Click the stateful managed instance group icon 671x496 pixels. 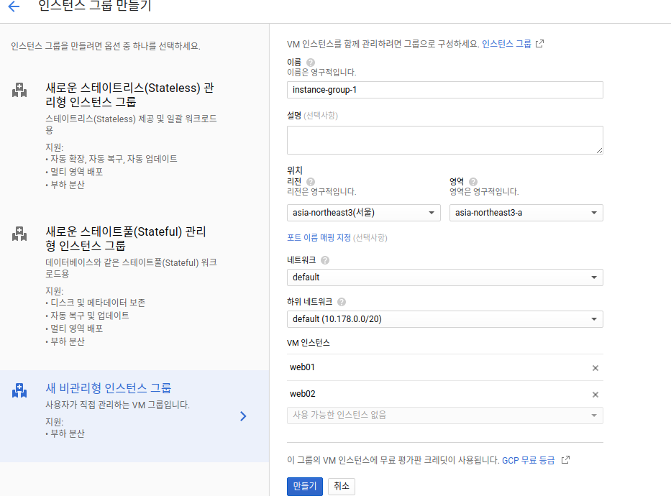pyautogui.click(x=19, y=234)
